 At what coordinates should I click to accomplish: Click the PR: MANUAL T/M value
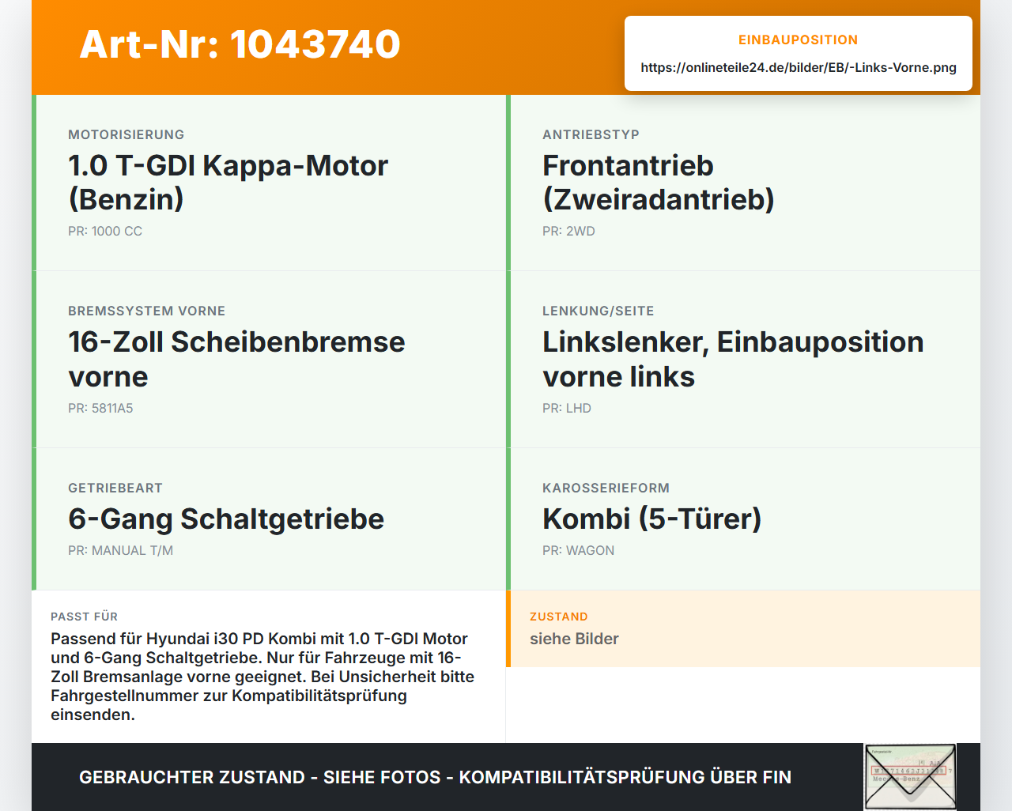click(x=120, y=551)
